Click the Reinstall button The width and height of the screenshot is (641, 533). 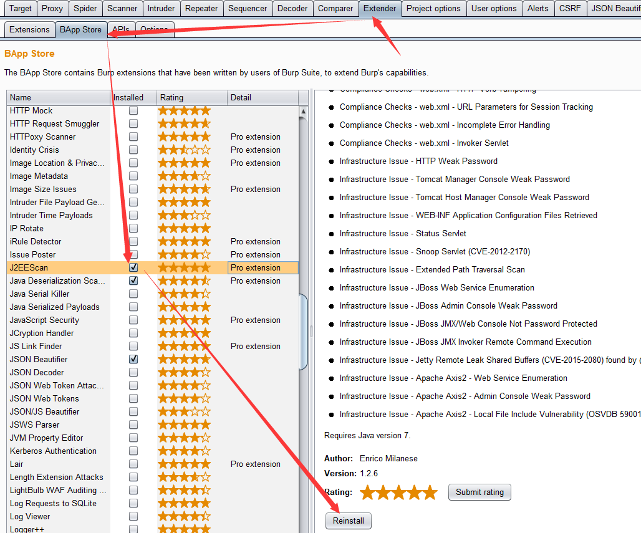[349, 521]
